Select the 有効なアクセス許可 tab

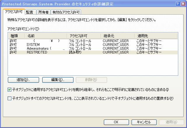(x=66, y=12)
